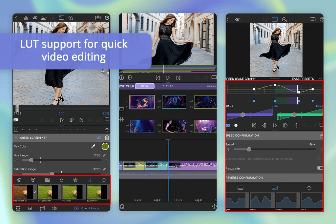Increase Speed with right arrow

[x=322, y=149]
